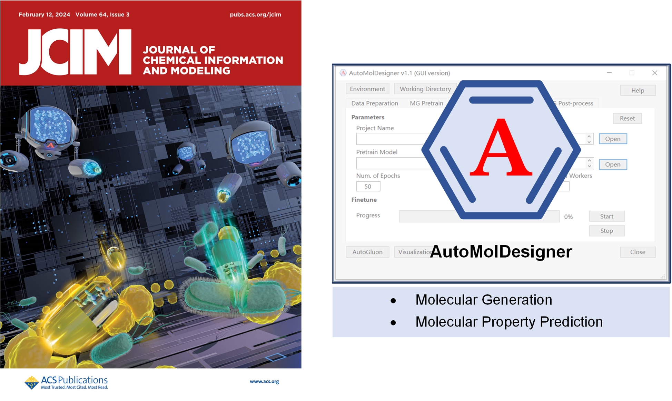672x401 pixels.
Task: Click the AutoMolDesigner title bar app icon
Action: click(343, 73)
